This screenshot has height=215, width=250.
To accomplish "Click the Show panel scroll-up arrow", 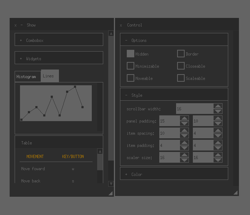I will pyautogui.click(x=111, y=33).
